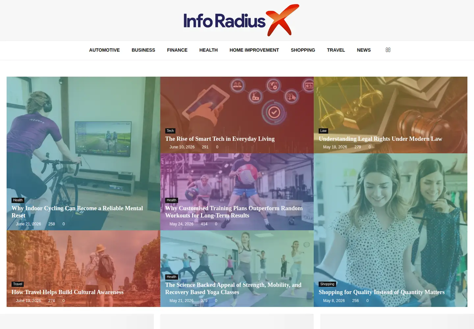Viewport: 474px width, 329px height.
Task: Click the Info Radius X logo
Action: point(241,20)
